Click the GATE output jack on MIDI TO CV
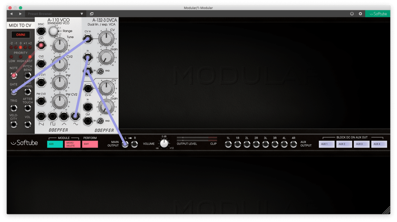The height and width of the screenshot is (222, 397). coord(14,92)
